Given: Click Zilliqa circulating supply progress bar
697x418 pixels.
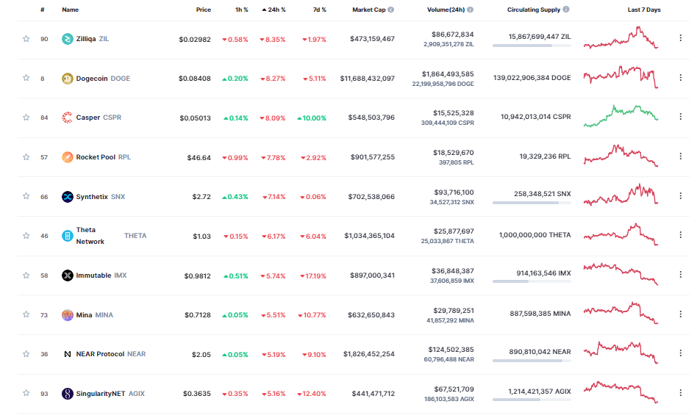Looking at the screenshot, I should [x=532, y=46].
